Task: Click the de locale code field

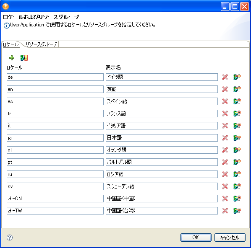Action: 55,77
